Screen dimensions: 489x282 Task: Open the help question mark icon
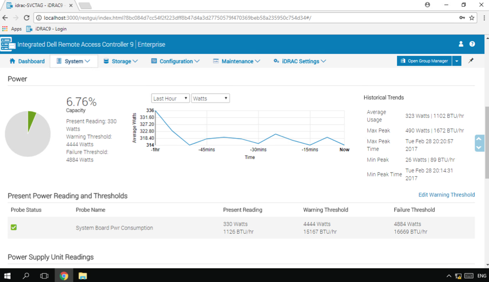tap(472, 44)
